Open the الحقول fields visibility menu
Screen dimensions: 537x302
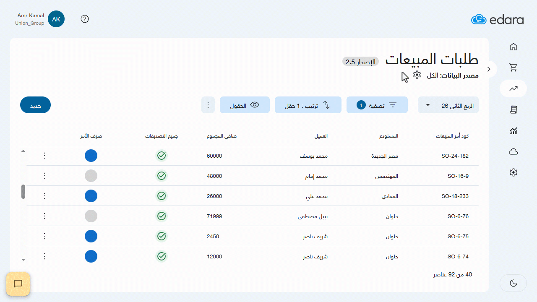(x=245, y=105)
